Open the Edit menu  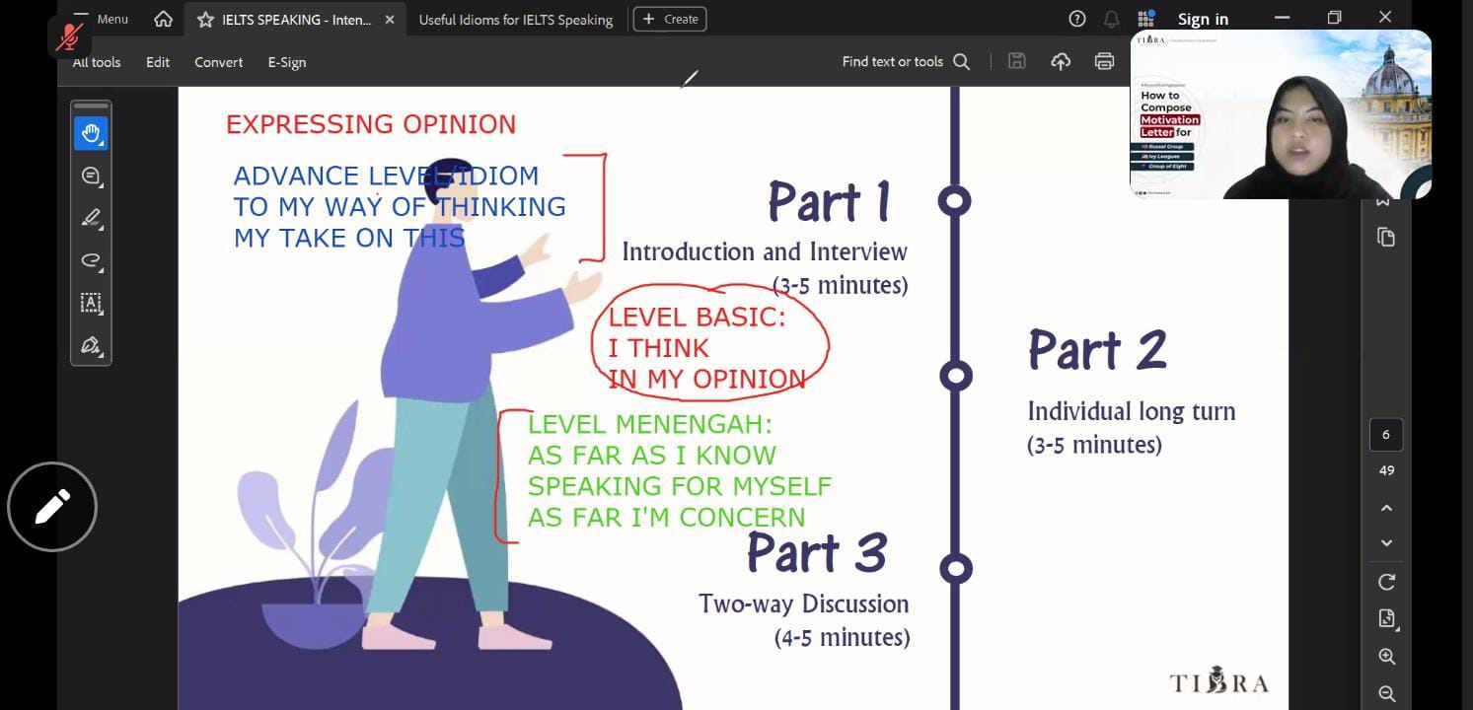[x=158, y=62]
